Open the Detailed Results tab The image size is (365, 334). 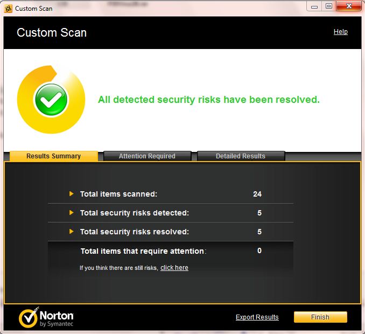241,156
